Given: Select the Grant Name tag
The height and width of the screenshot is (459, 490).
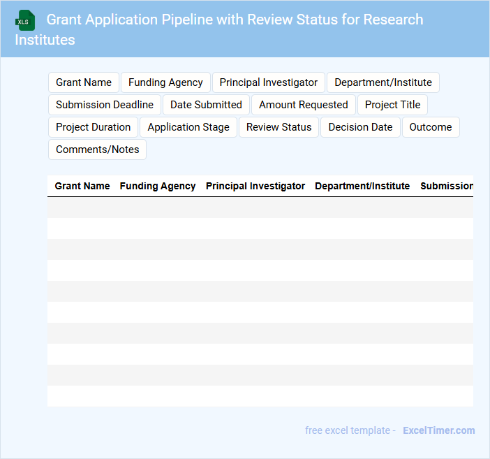Looking at the screenshot, I should click(84, 82).
